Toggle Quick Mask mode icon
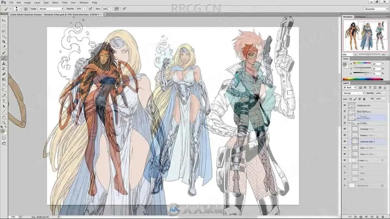This screenshot has width=390, height=219. [x=4, y=138]
